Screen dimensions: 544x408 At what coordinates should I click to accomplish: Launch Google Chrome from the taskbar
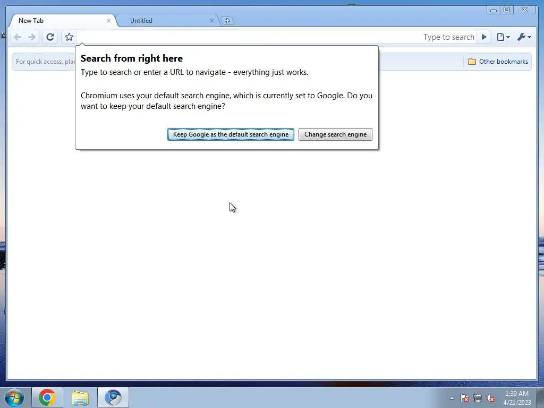47,397
